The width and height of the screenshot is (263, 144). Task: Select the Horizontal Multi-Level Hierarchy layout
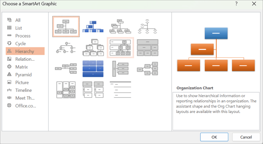coord(120,69)
